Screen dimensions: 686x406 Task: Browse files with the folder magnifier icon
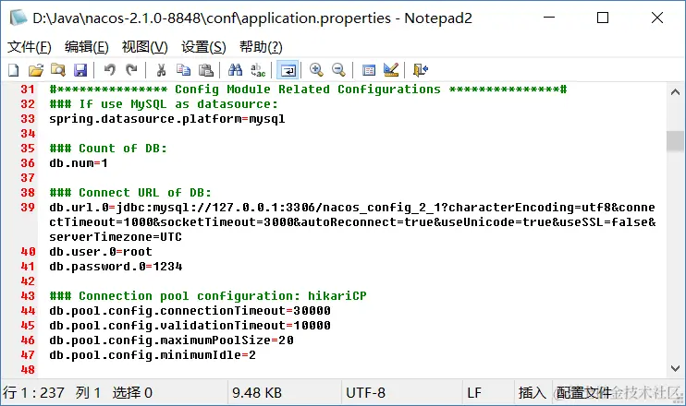[x=58, y=70]
